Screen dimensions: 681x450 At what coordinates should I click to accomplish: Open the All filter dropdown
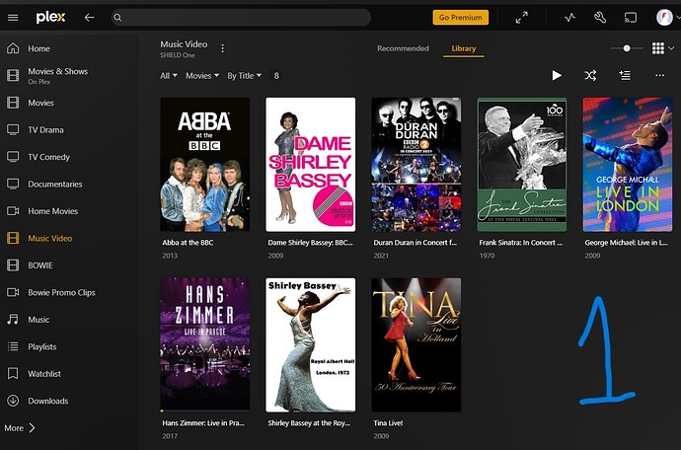(x=169, y=76)
